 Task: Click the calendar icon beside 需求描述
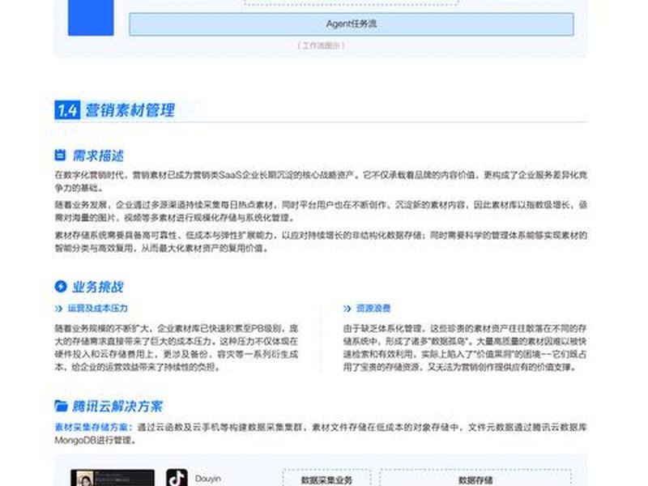tap(60, 155)
